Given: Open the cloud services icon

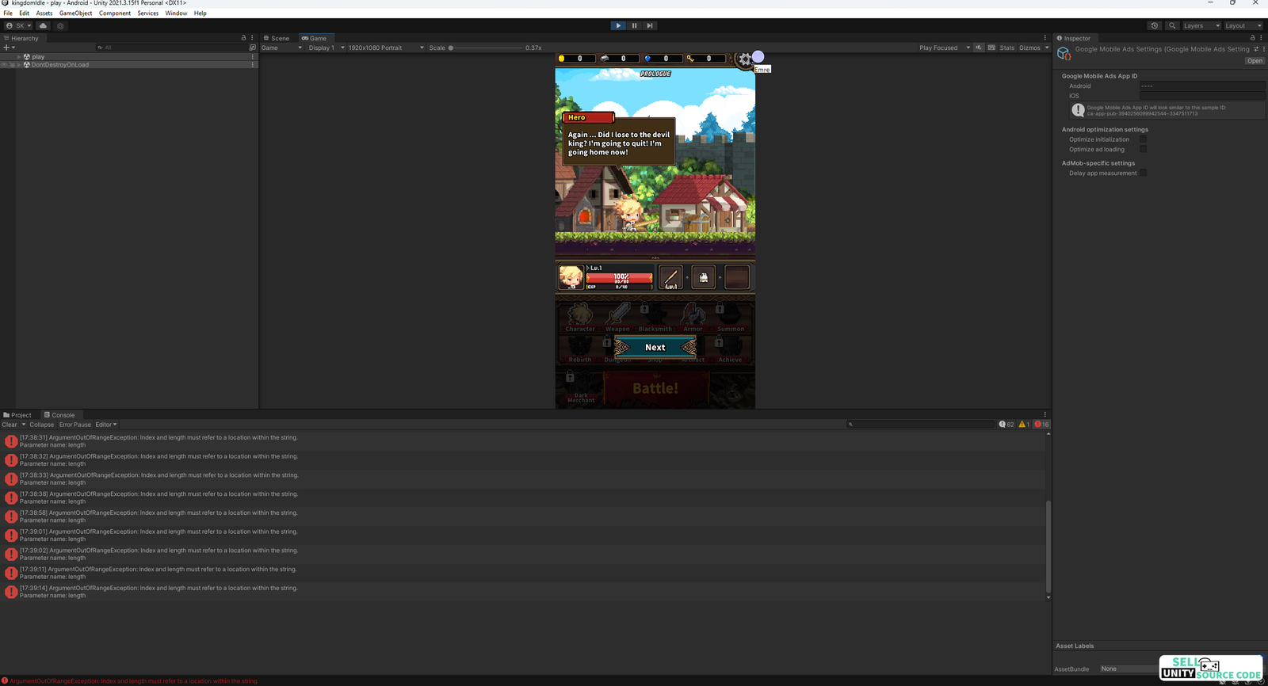Looking at the screenshot, I should click(44, 25).
